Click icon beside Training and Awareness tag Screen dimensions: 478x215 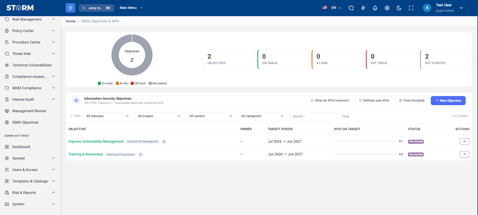[141, 155]
